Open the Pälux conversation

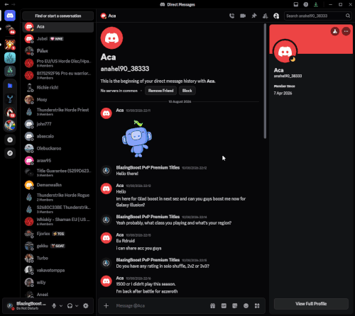(58, 51)
